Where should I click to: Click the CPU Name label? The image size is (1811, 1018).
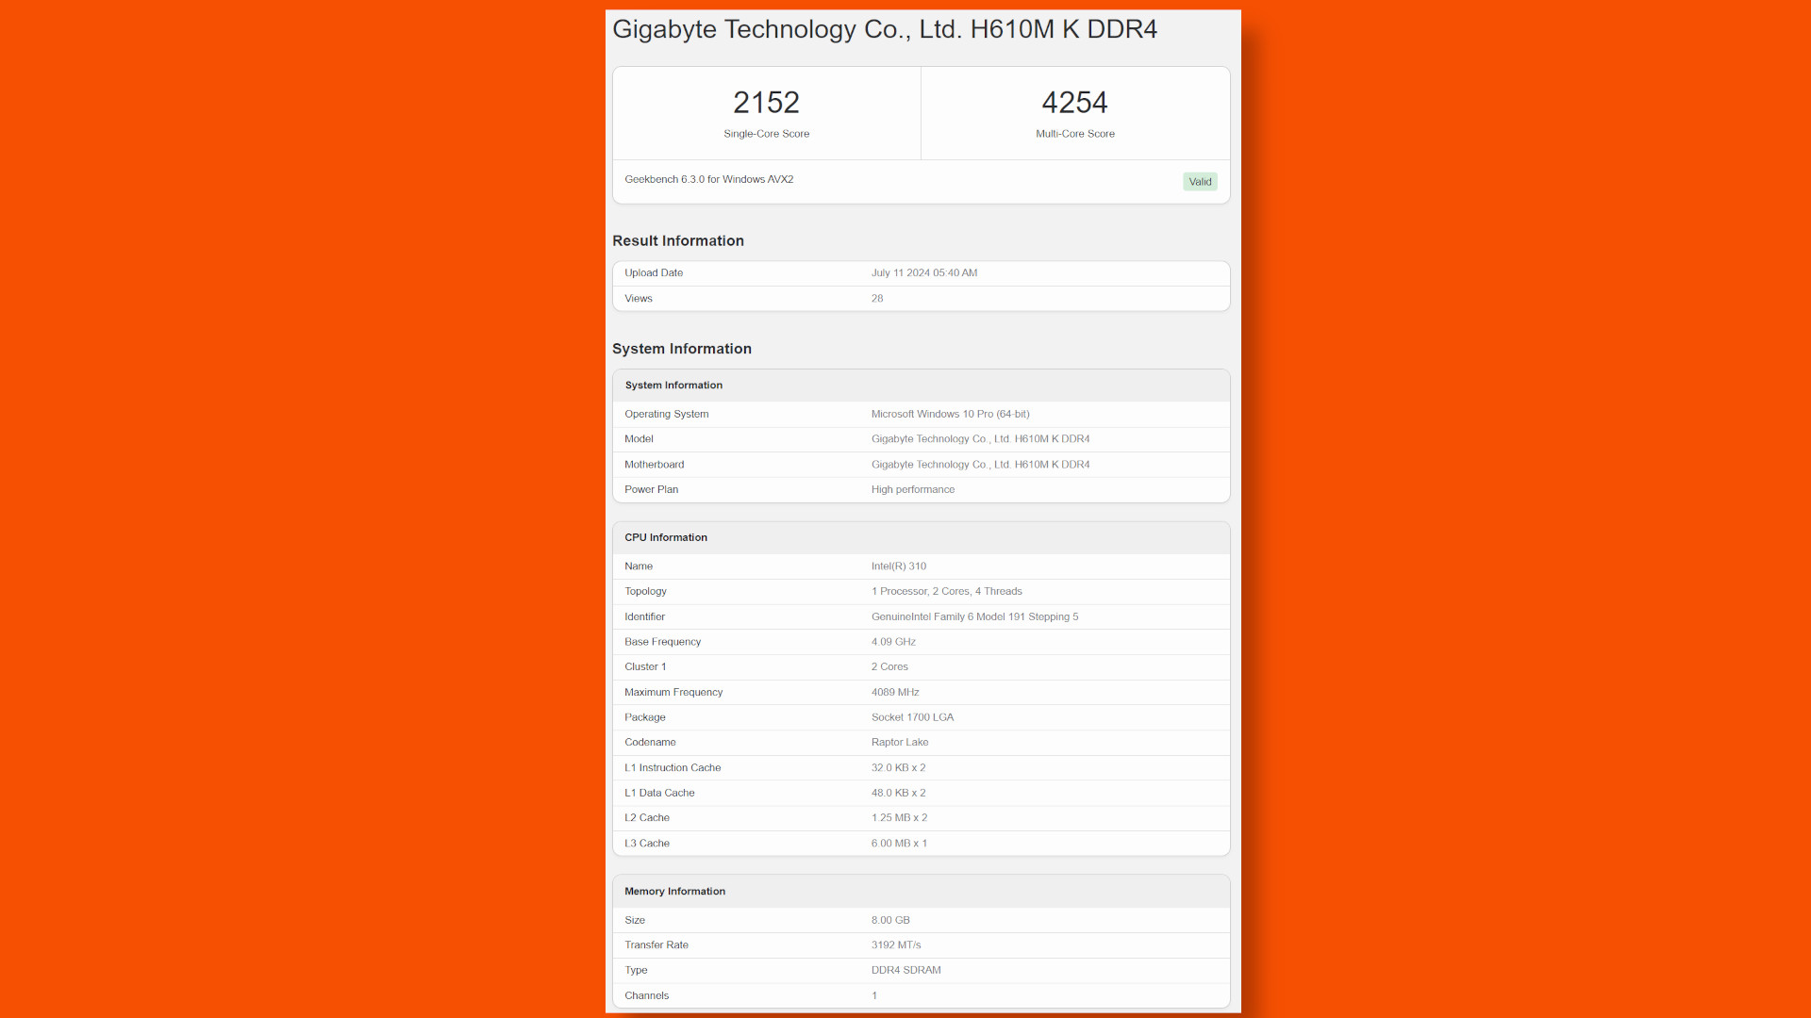(639, 566)
